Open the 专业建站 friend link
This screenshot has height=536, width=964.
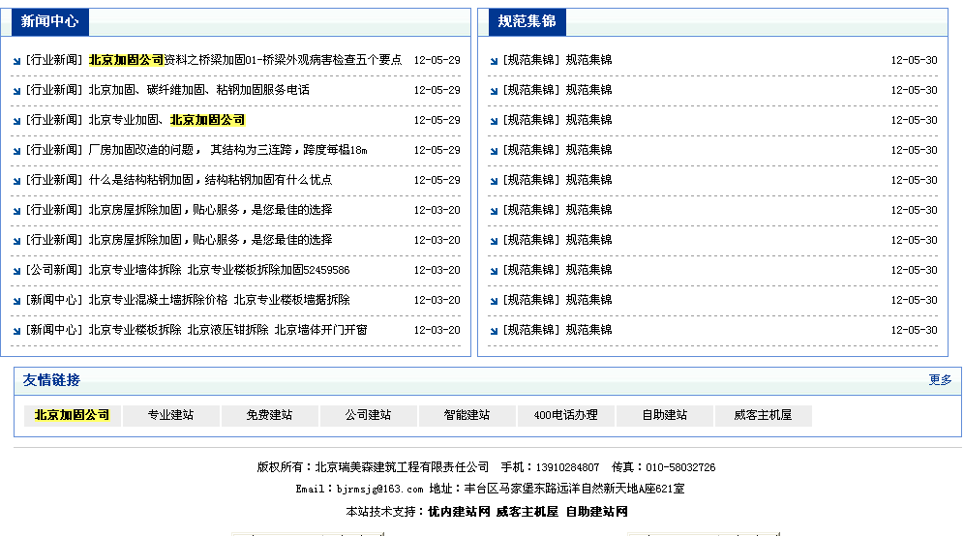click(170, 415)
